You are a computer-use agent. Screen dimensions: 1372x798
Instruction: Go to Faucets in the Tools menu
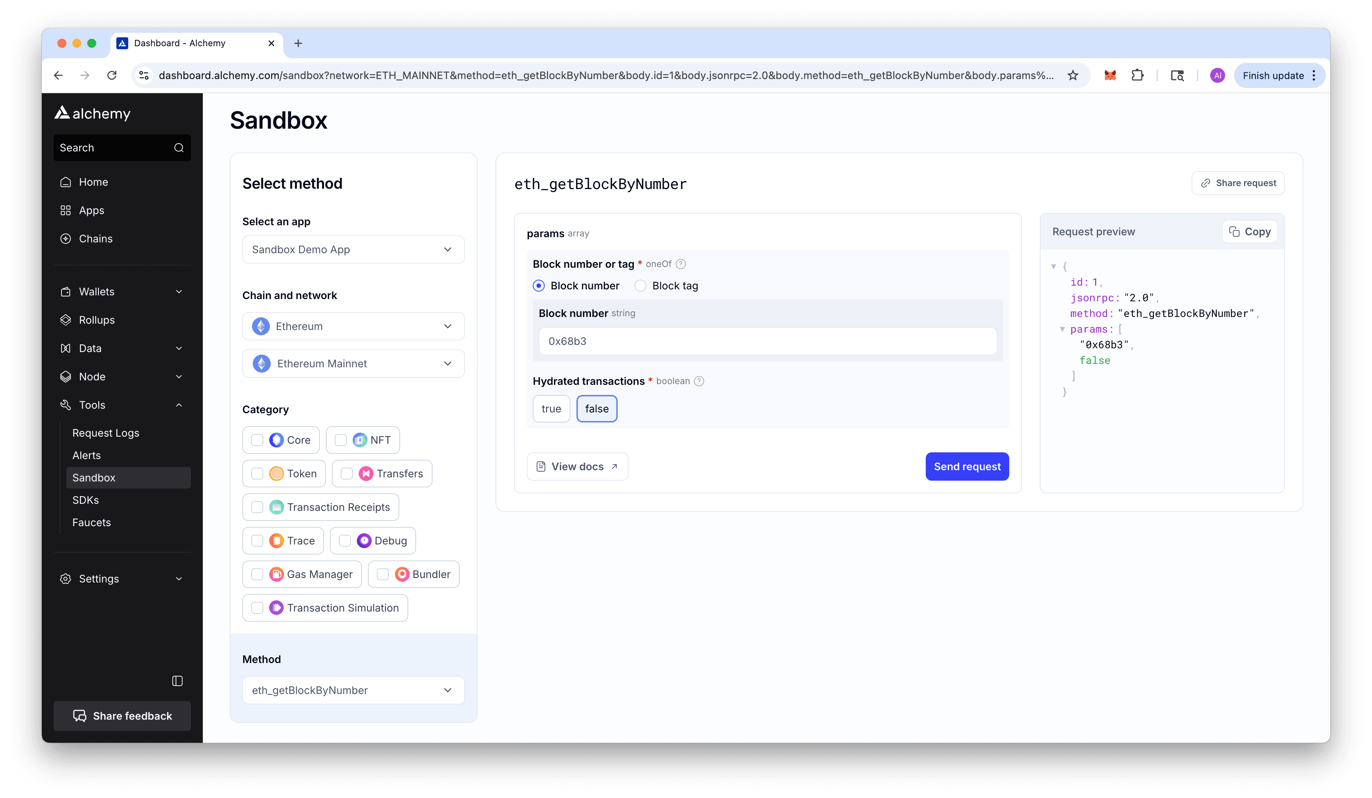[91, 522]
